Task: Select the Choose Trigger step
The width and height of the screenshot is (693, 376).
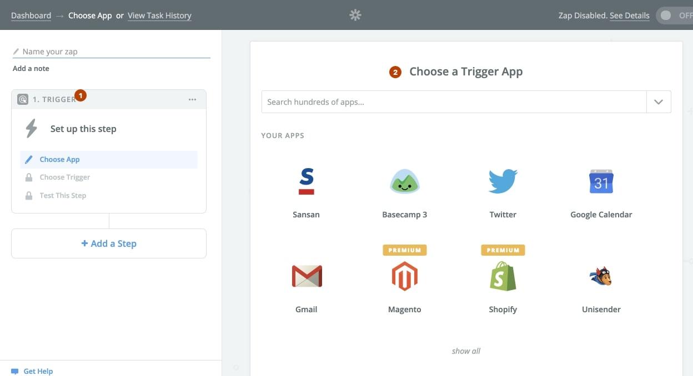Action: point(109,177)
